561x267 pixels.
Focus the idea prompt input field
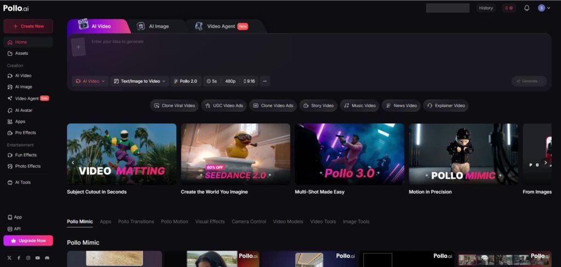pos(318,54)
